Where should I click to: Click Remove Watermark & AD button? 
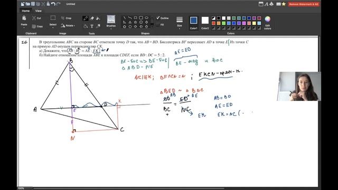tap(304, 4)
